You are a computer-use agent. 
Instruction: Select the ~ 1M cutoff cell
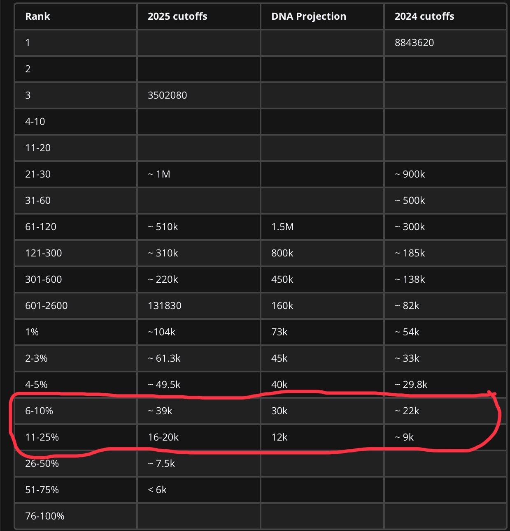tap(199, 174)
